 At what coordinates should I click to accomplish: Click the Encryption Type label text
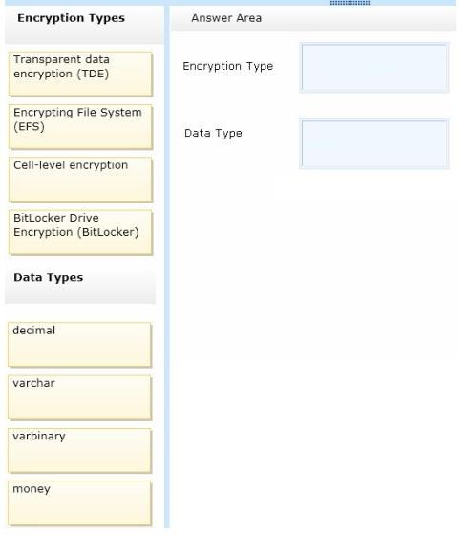228,66
